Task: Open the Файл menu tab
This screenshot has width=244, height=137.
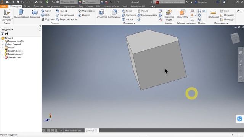Action: pyautogui.click(x=4, y=6)
